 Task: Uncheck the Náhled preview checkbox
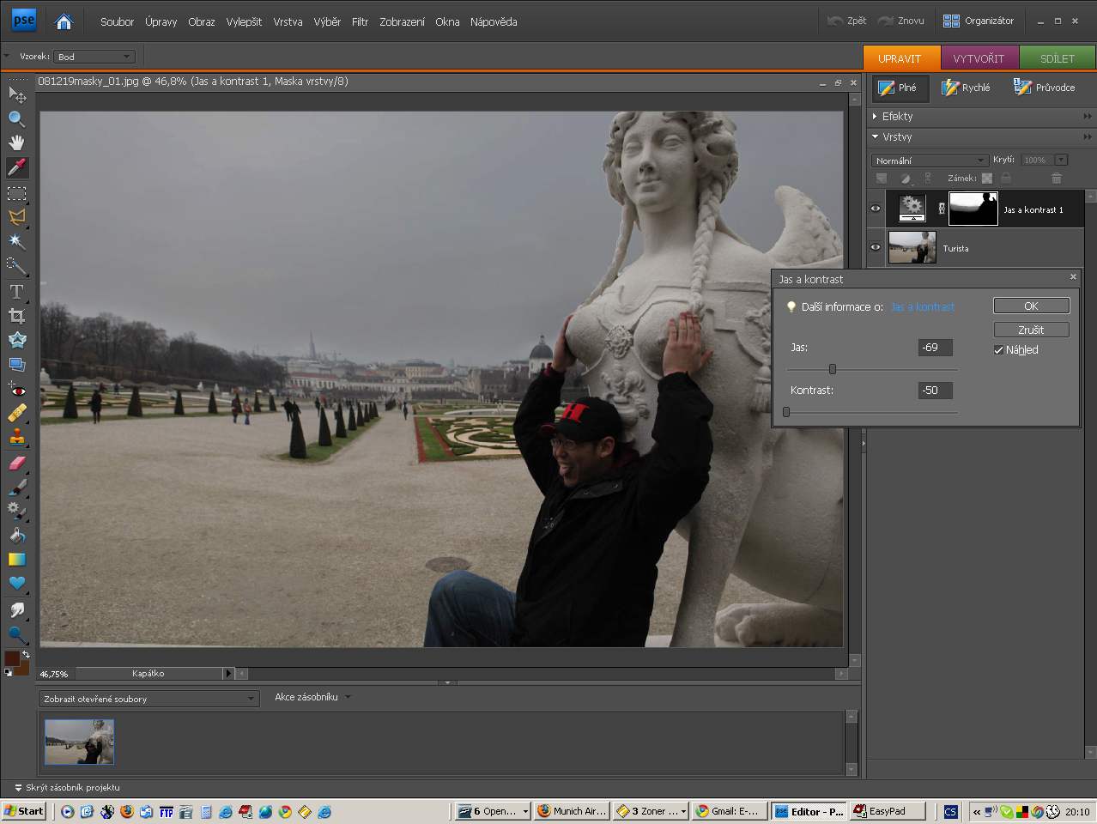(998, 350)
